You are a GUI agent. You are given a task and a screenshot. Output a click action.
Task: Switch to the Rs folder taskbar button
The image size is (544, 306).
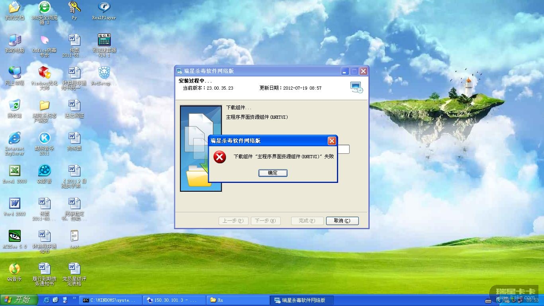[x=239, y=300]
